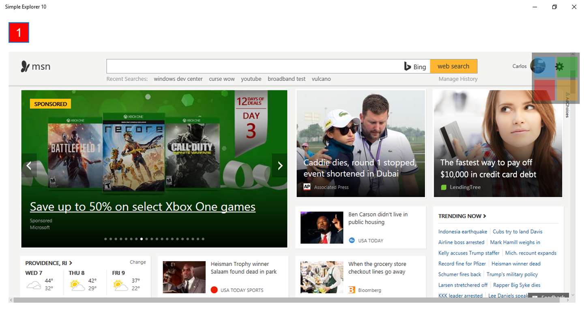Open Manage History link
This screenshot has width=584, height=311.
[458, 79]
